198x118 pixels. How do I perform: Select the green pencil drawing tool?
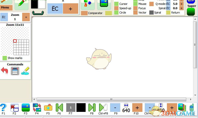(21, 3)
